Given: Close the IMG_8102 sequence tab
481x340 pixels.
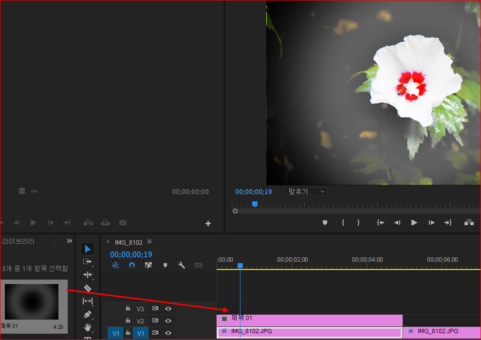Looking at the screenshot, I should pos(108,242).
